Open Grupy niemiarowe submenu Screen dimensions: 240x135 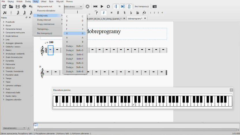click(x=48, y=24)
